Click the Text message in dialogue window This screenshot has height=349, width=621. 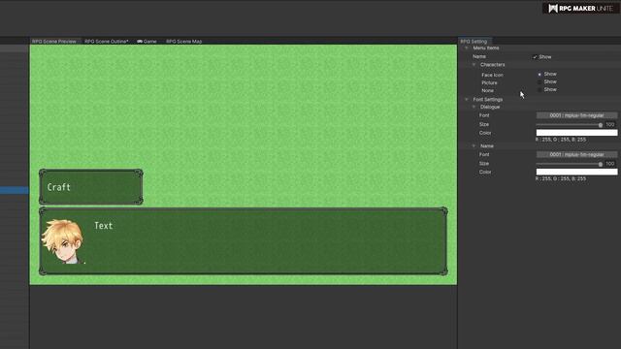point(104,226)
